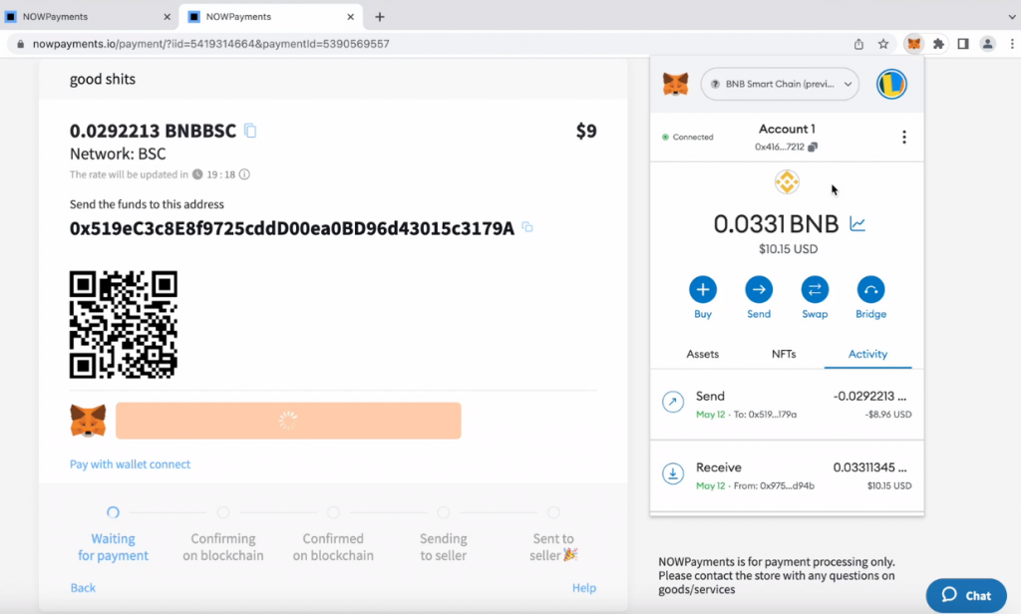Bookmark this page with star icon
Screen dimensions: 1021x614
tap(883, 44)
